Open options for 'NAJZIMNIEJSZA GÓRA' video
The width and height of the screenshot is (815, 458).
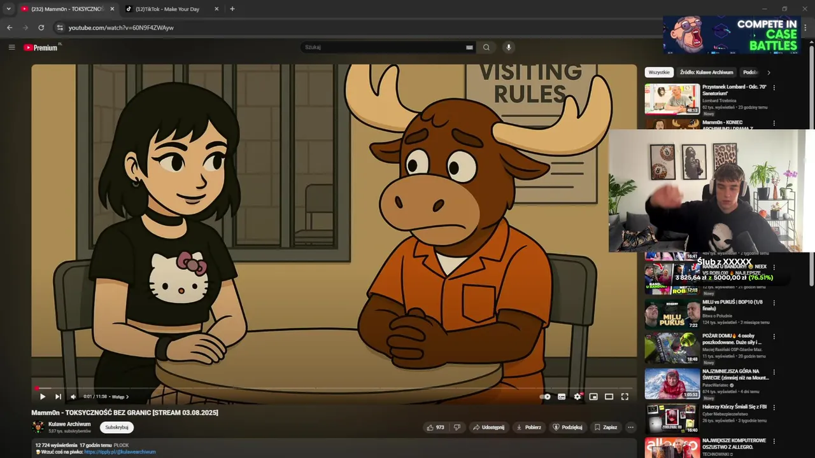(x=774, y=372)
